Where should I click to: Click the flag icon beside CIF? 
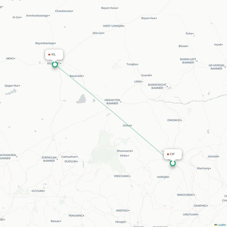coord(168,154)
